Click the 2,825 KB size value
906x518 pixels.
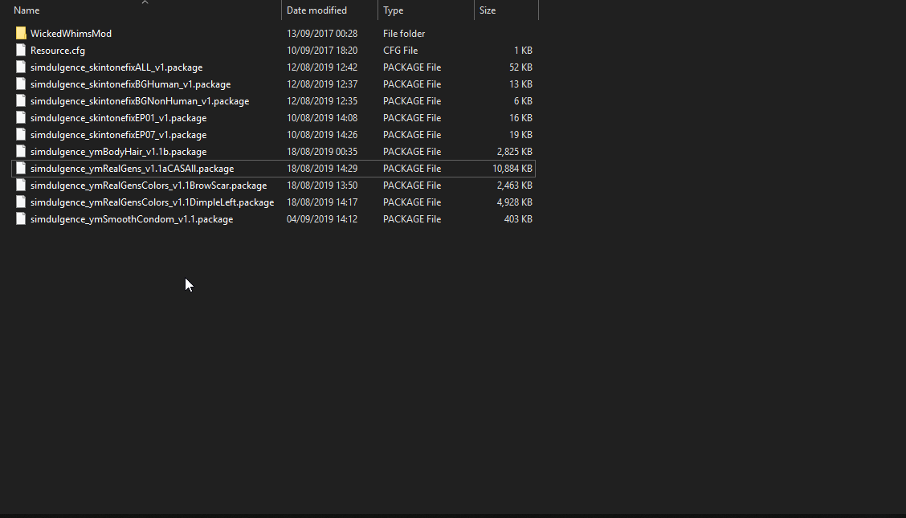tap(514, 151)
